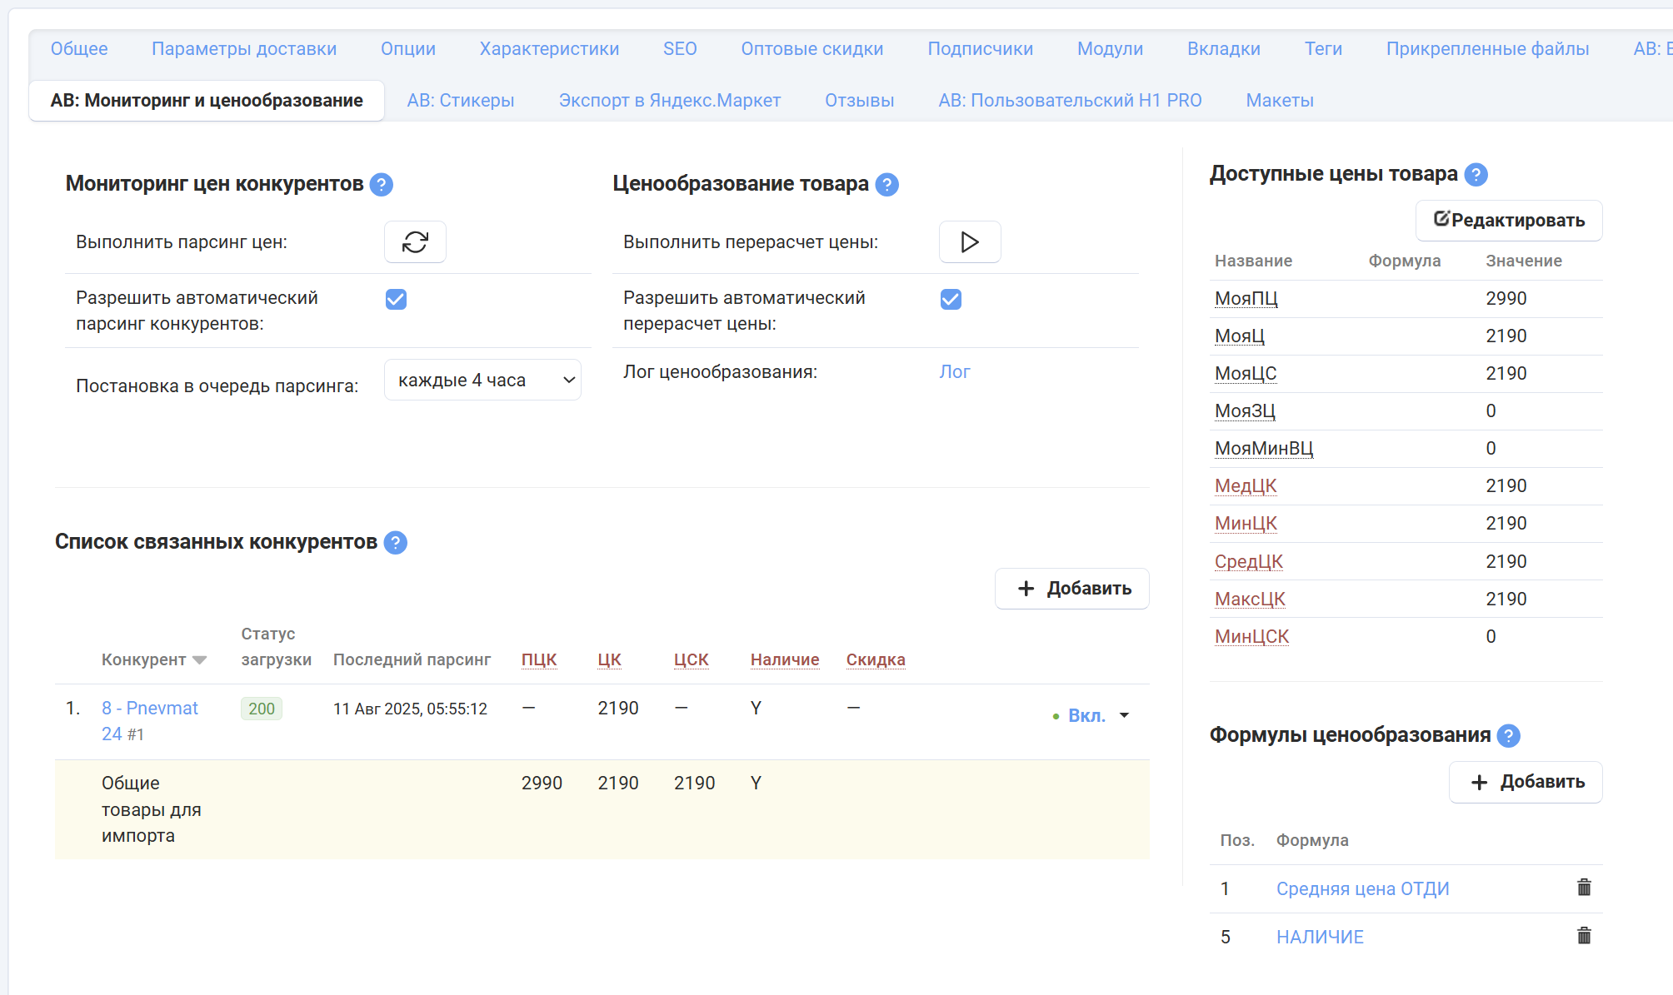Image resolution: width=1673 pixels, height=995 pixels.
Task: Delete the Средняя цена ОТДИ formula via trash icon
Action: 1584,888
